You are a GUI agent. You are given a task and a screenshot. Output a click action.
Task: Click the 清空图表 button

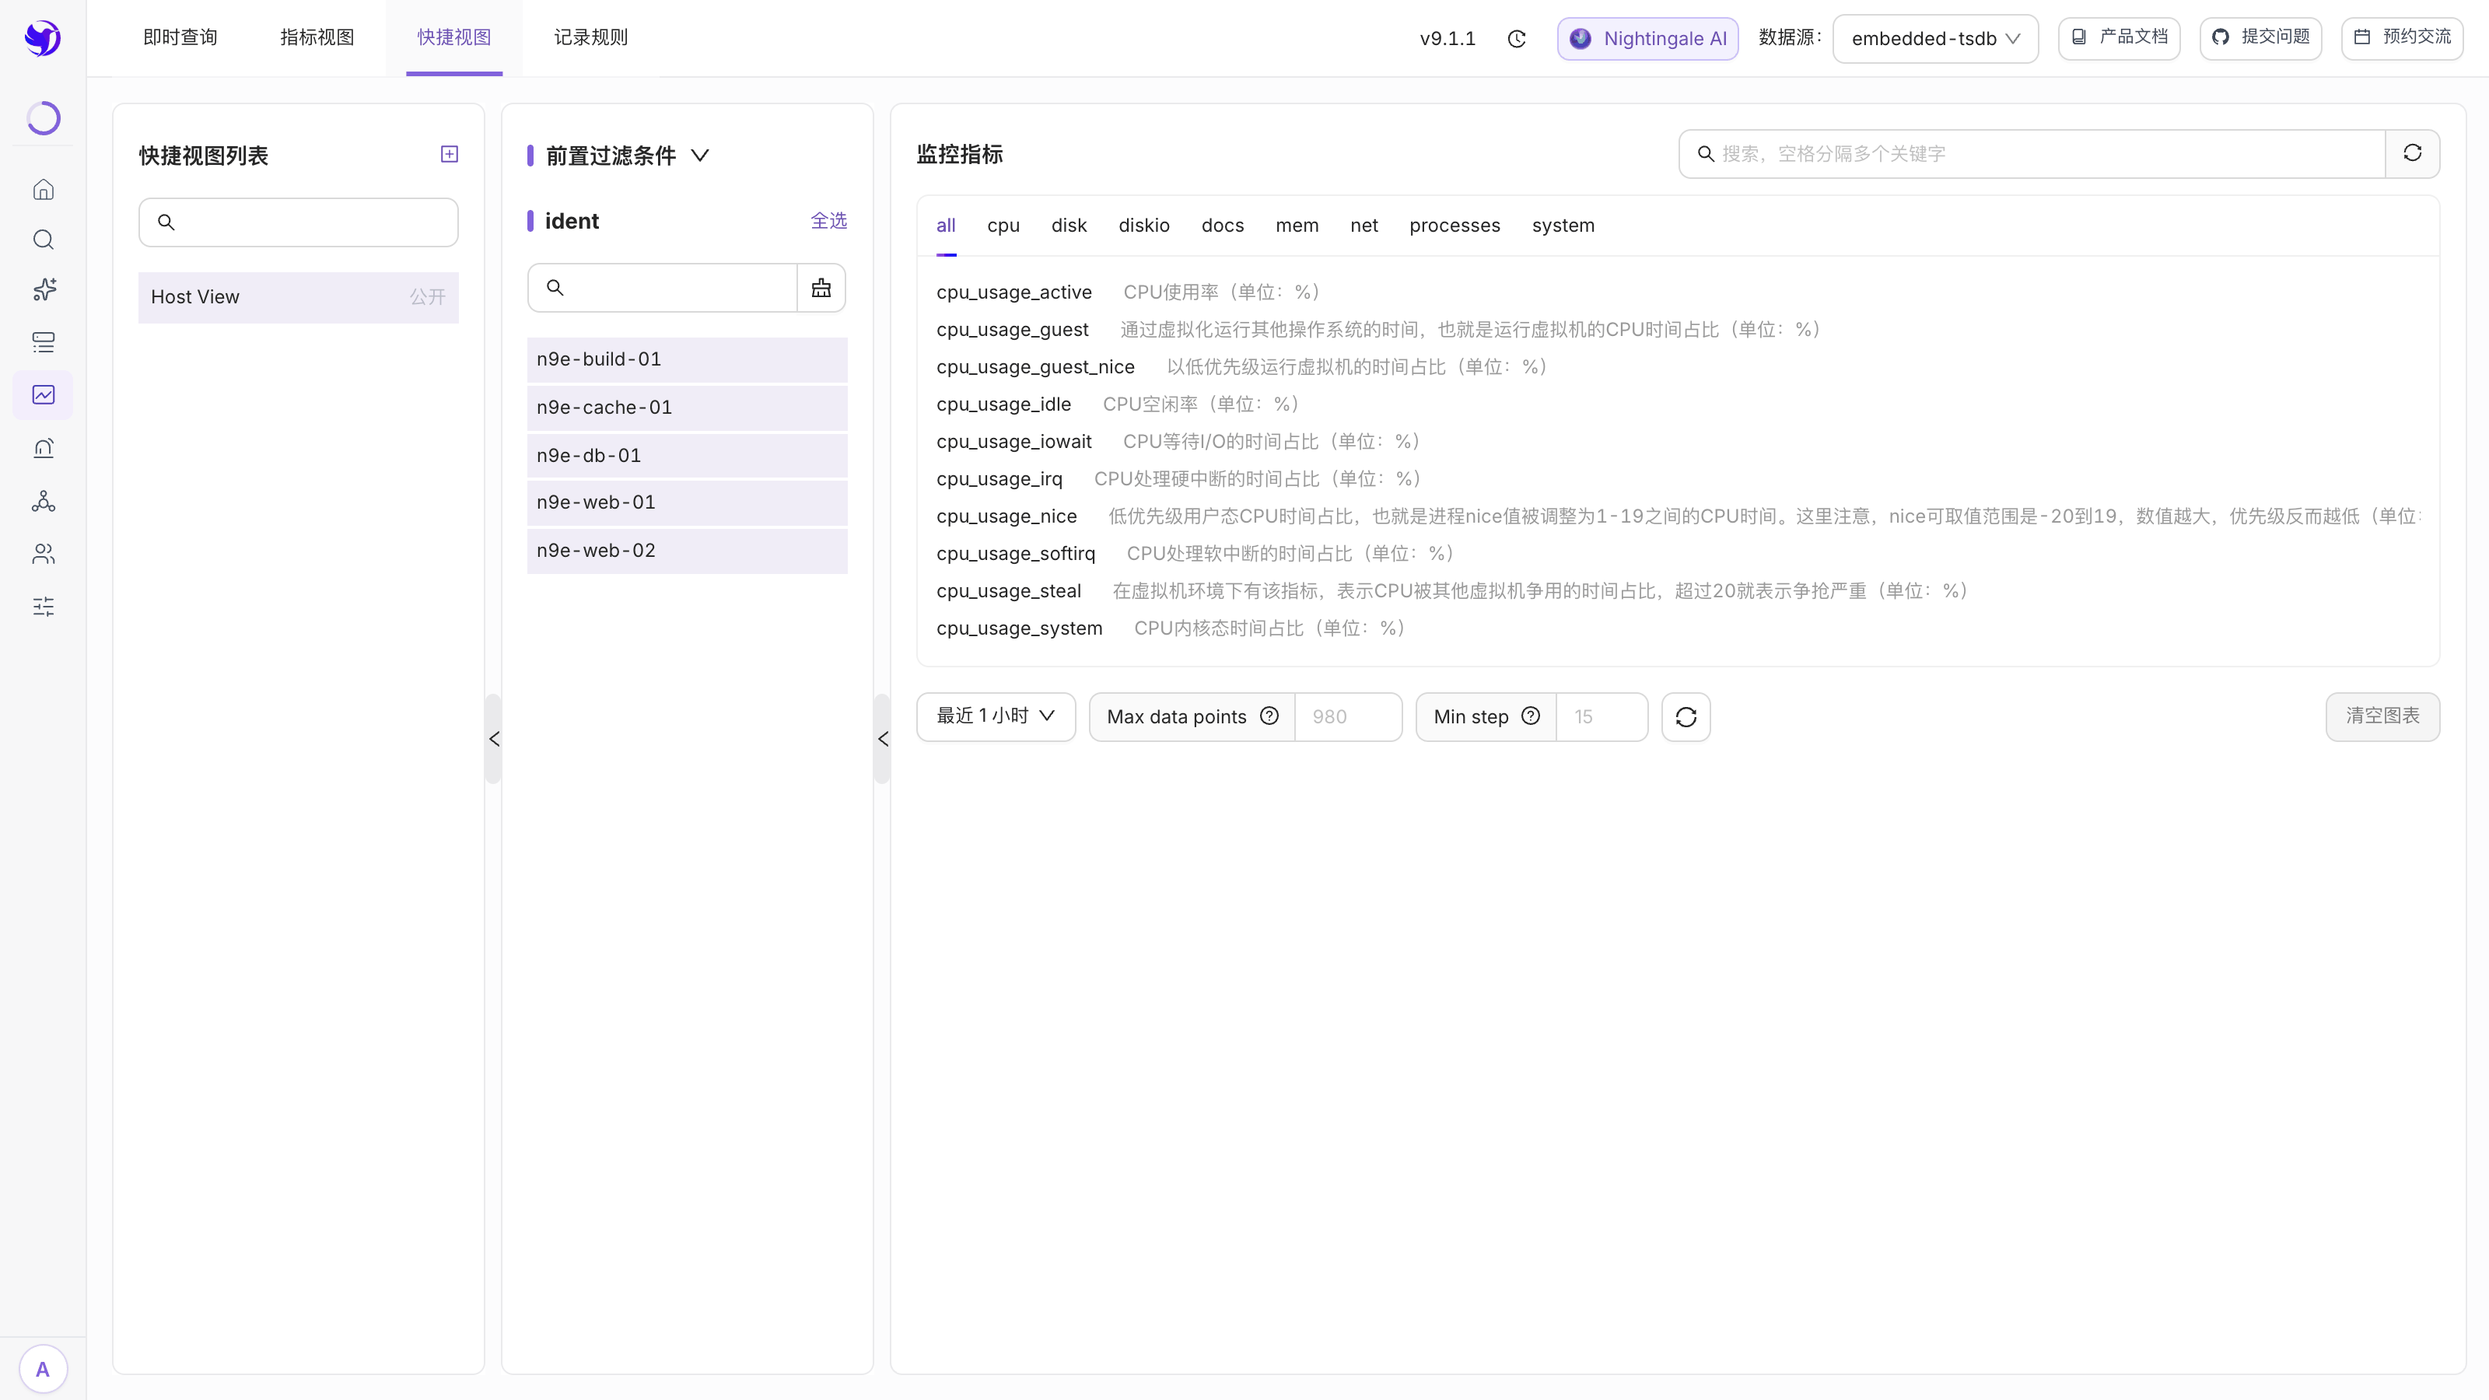pos(2382,717)
